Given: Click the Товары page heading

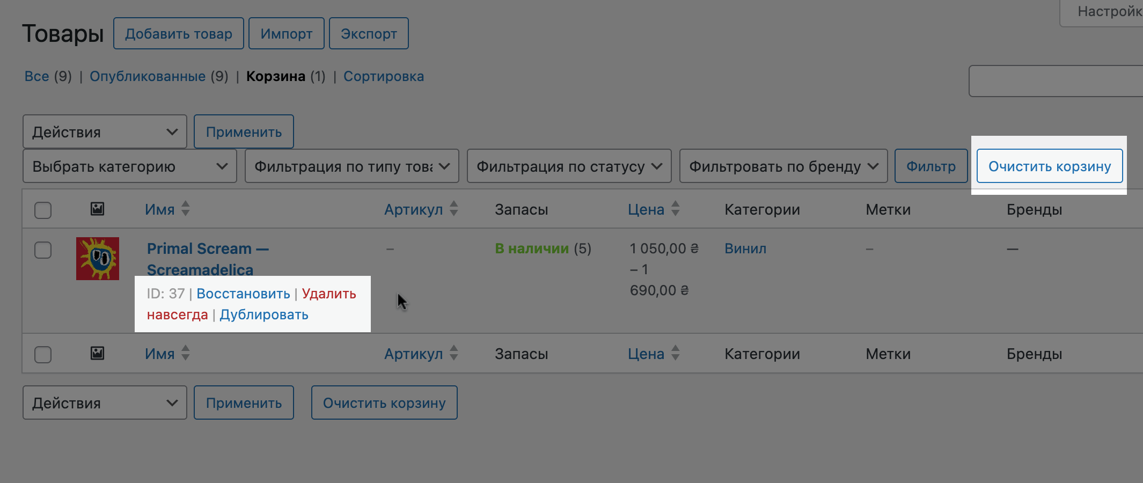Looking at the screenshot, I should point(63,33).
